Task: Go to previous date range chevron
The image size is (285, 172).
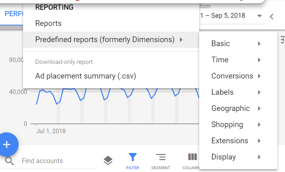Action: [272, 17]
